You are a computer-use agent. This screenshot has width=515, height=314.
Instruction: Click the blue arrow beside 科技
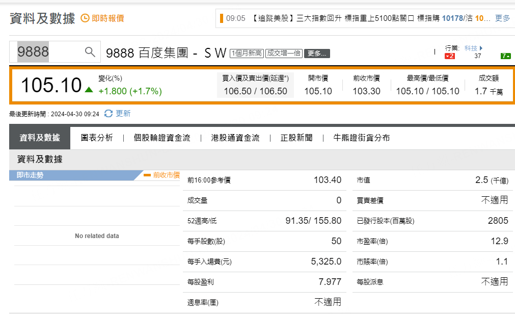point(481,48)
